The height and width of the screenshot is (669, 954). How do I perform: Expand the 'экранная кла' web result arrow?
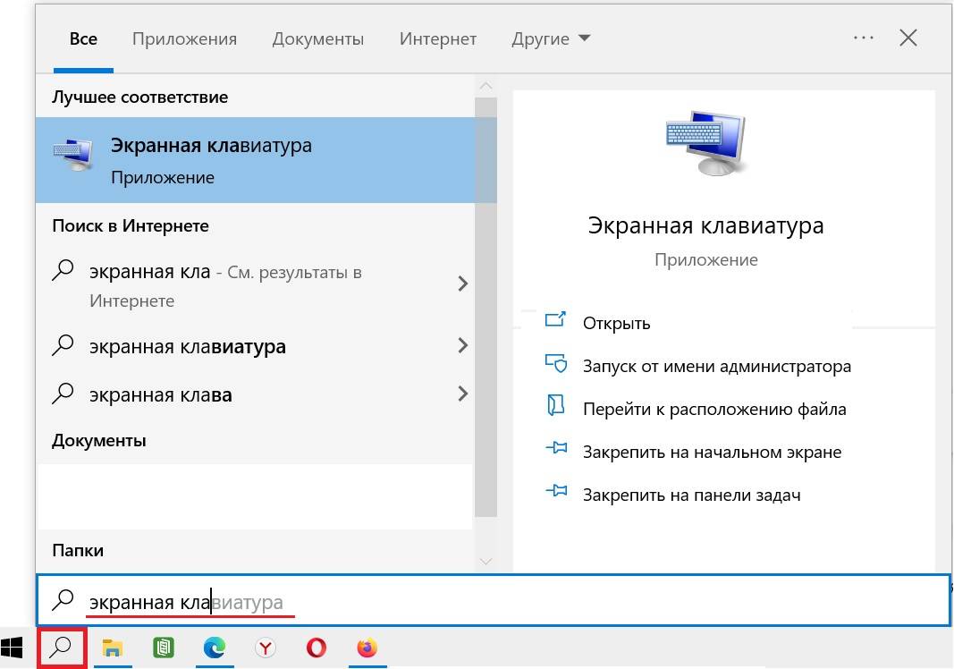coord(462,284)
